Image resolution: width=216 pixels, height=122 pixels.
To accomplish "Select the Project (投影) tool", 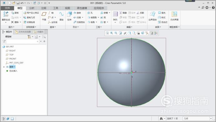I will click(140, 13).
